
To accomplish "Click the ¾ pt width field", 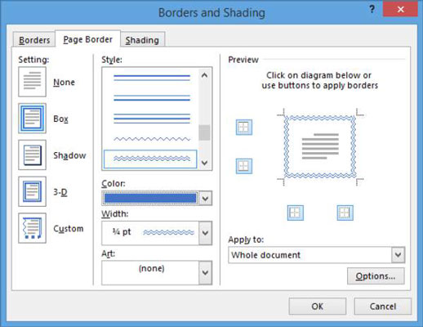I will pos(150,233).
